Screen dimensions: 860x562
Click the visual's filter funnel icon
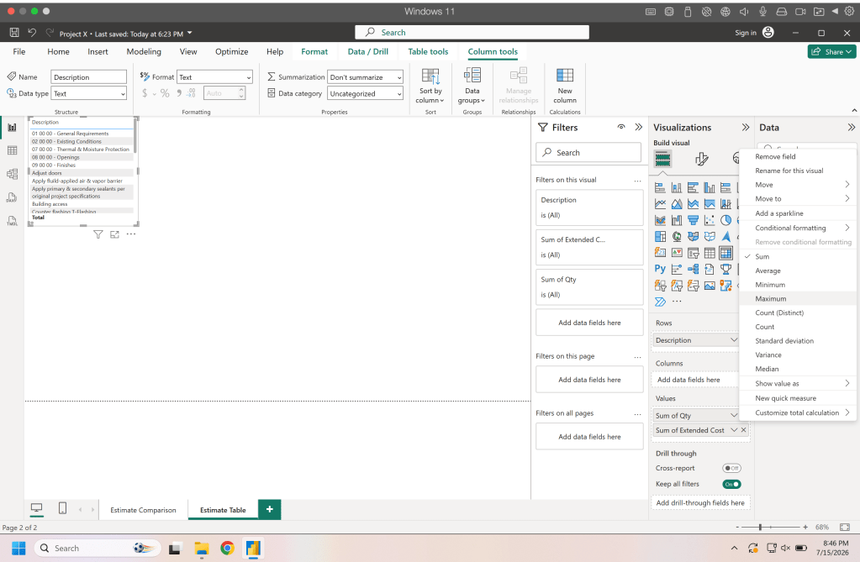coord(98,234)
